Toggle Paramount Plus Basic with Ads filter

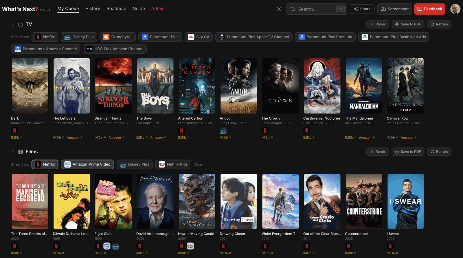click(394, 37)
